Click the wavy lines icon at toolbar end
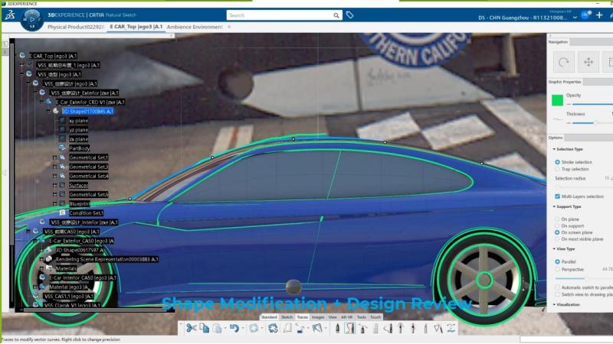613x344 pixels. pos(451,329)
